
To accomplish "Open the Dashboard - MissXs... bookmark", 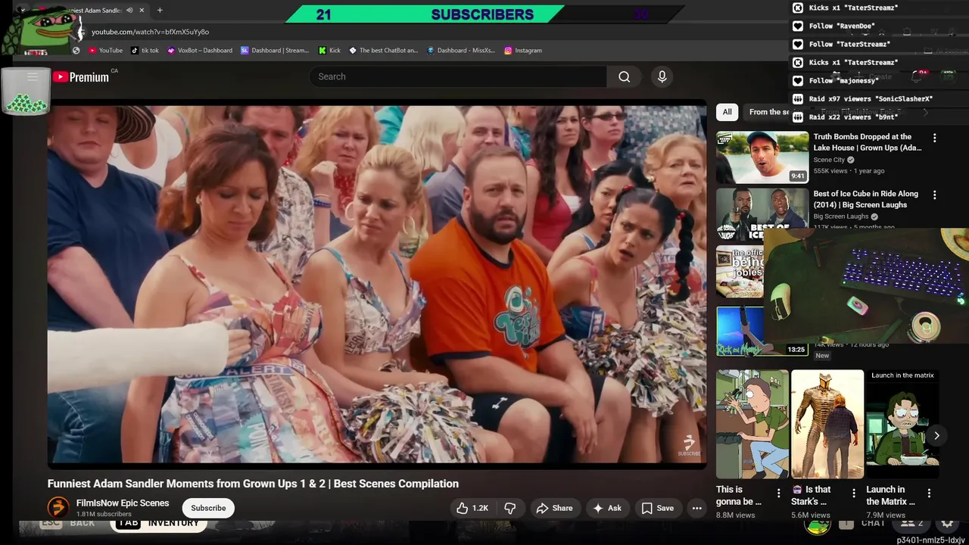I will pos(460,50).
